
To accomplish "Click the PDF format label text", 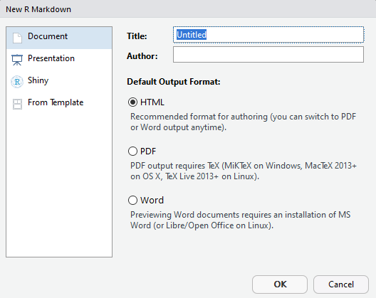I will (148, 151).
